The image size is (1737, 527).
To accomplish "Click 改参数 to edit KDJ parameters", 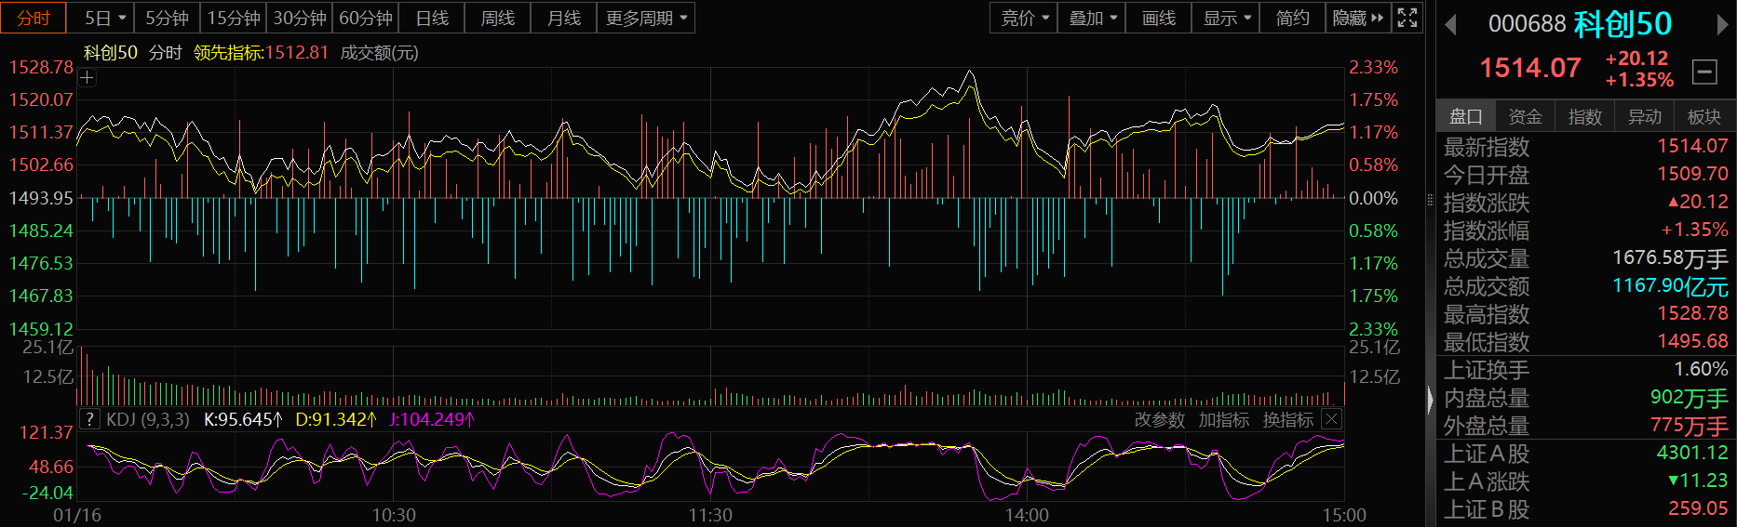I will point(1159,420).
